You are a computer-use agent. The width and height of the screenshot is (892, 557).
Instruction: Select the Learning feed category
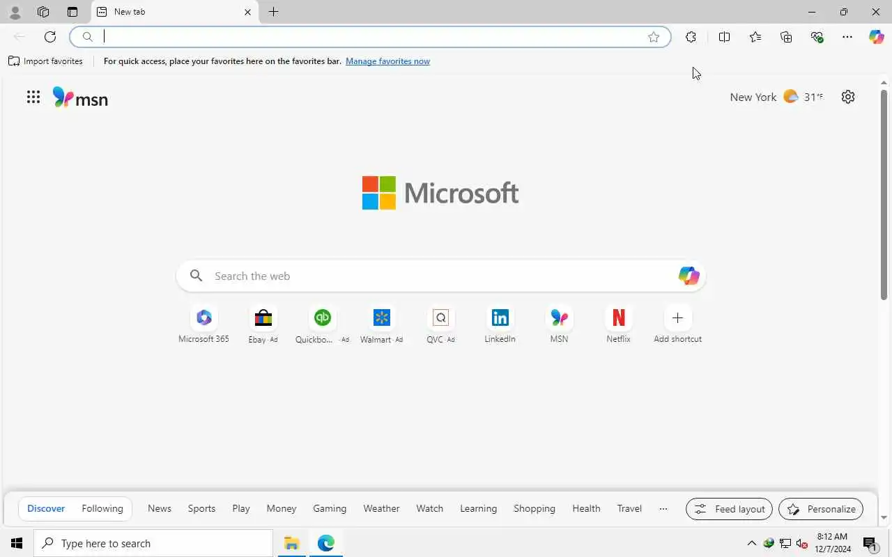pos(478,508)
